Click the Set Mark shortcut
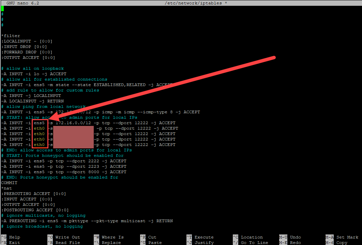The height and width of the screenshot is (245, 362). (x=347, y=237)
